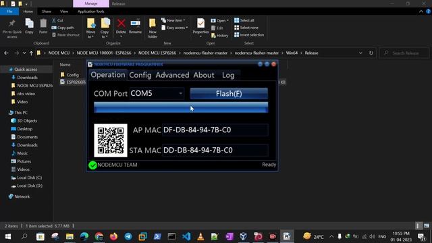This screenshot has height=243, width=432.
Task: Select the Operation tab in programmer
Action: pyautogui.click(x=108, y=75)
